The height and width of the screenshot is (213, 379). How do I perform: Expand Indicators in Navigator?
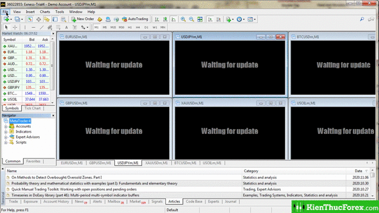[5, 132]
